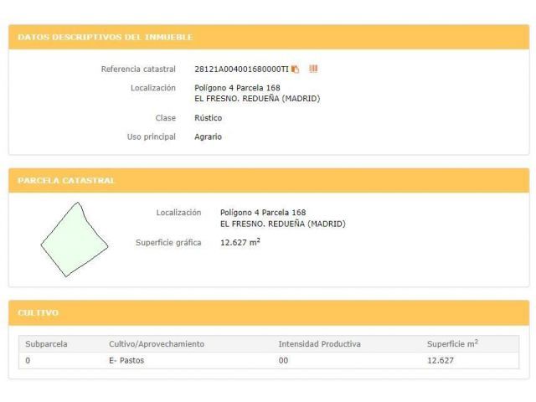Select the graphic surface value 12.627 m²
The image size is (536, 402).
[240, 242]
